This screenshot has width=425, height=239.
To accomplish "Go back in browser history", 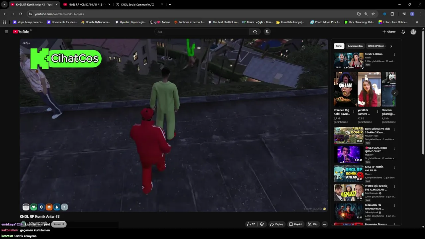I will pyautogui.click(x=5, y=14).
